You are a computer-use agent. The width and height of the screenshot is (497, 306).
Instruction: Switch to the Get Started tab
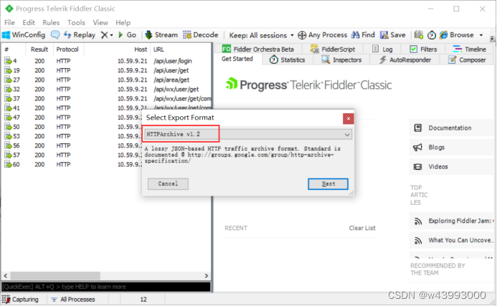[x=237, y=59]
